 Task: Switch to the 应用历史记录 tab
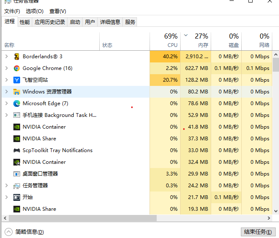click(x=50, y=22)
